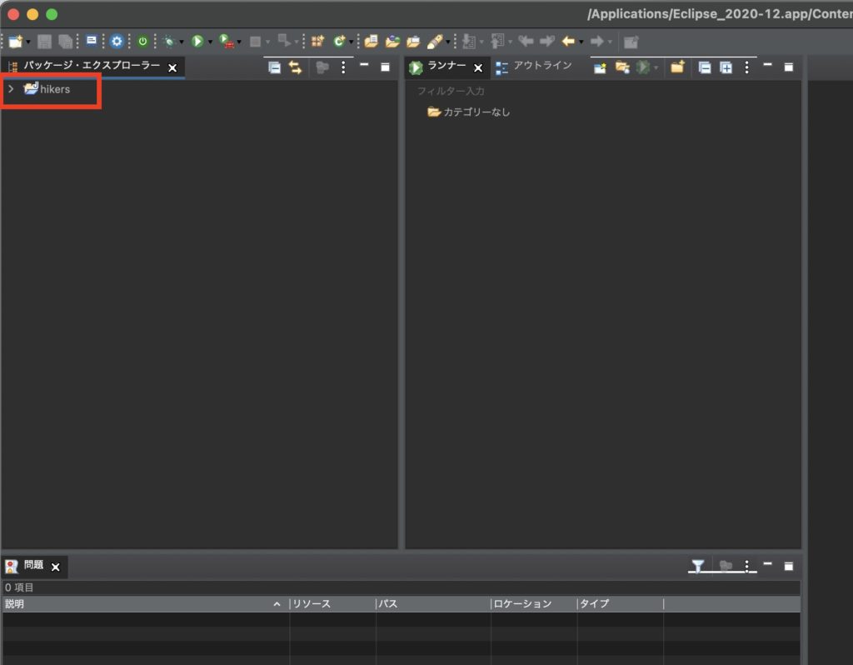This screenshot has width=853, height=665.
Task: Focus the フィルター入力 filter field
Action: (x=603, y=91)
